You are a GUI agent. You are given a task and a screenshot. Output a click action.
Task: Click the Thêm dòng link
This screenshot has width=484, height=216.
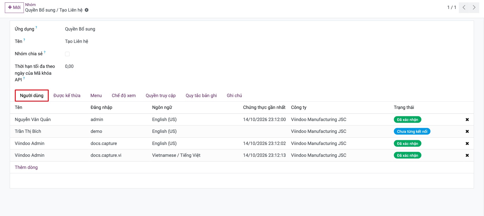pyautogui.click(x=26, y=167)
